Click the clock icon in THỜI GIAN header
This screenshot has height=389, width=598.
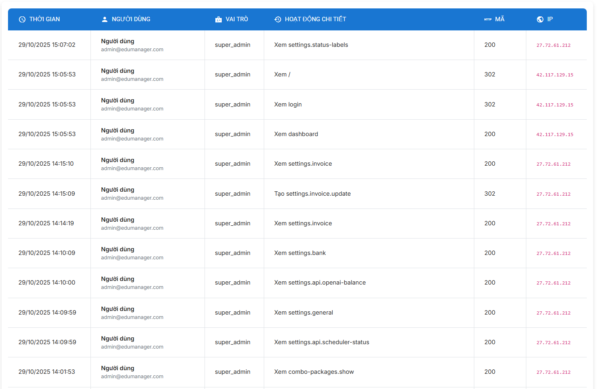click(22, 19)
